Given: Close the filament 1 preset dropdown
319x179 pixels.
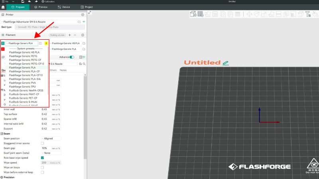Looking at the screenshot, I should point(22,43).
